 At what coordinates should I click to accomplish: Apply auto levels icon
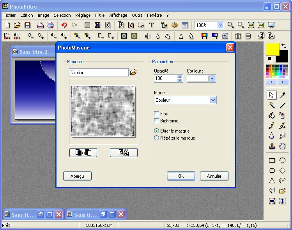pos(7,36)
